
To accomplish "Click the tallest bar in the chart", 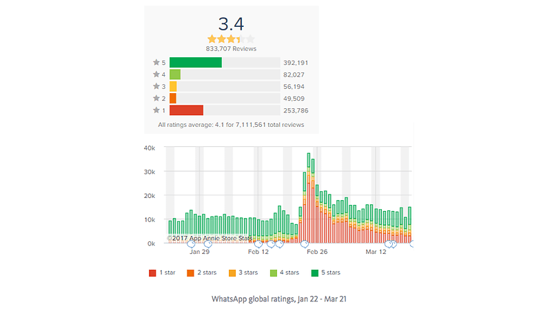I will pos(309,198).
